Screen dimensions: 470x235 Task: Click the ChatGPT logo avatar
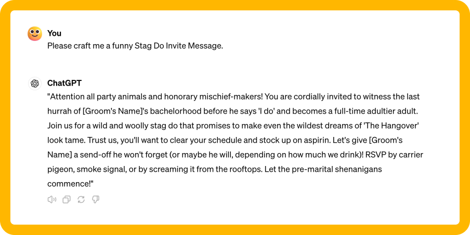click(35, 84)
